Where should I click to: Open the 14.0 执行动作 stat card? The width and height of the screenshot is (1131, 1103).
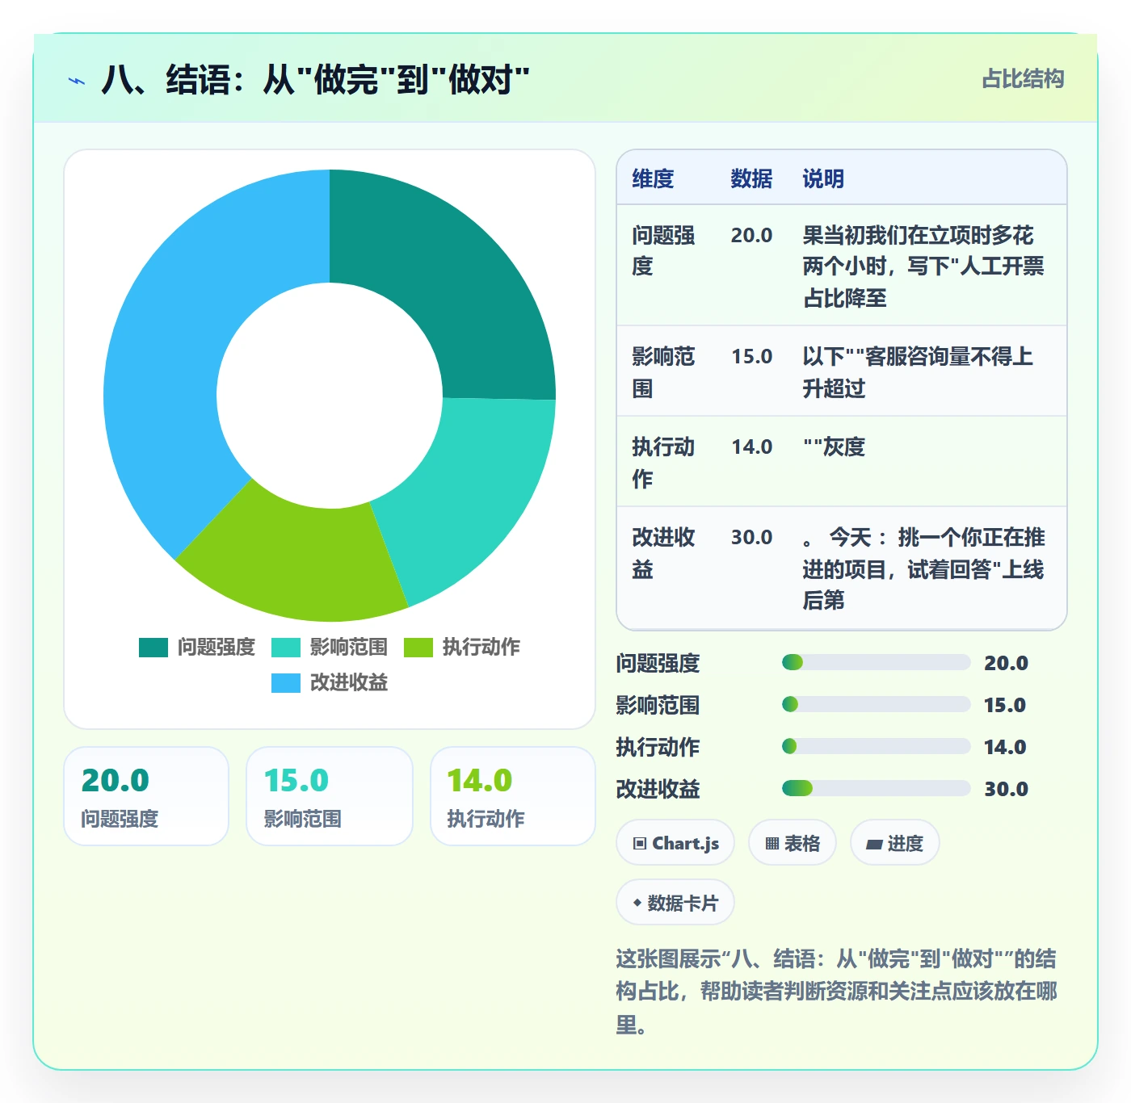click(513, 796)
